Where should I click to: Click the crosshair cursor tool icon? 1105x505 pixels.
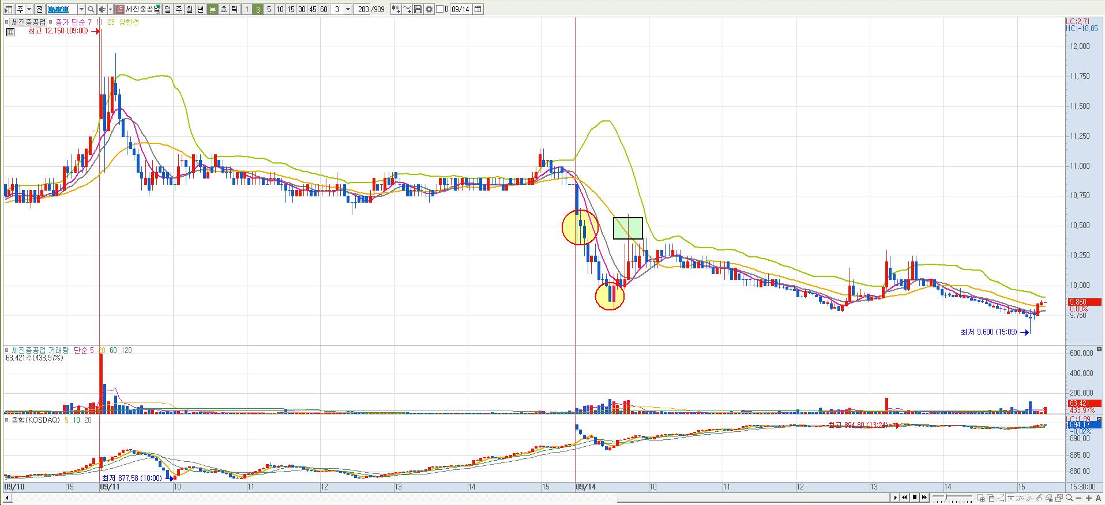[x=1010, y=498]
